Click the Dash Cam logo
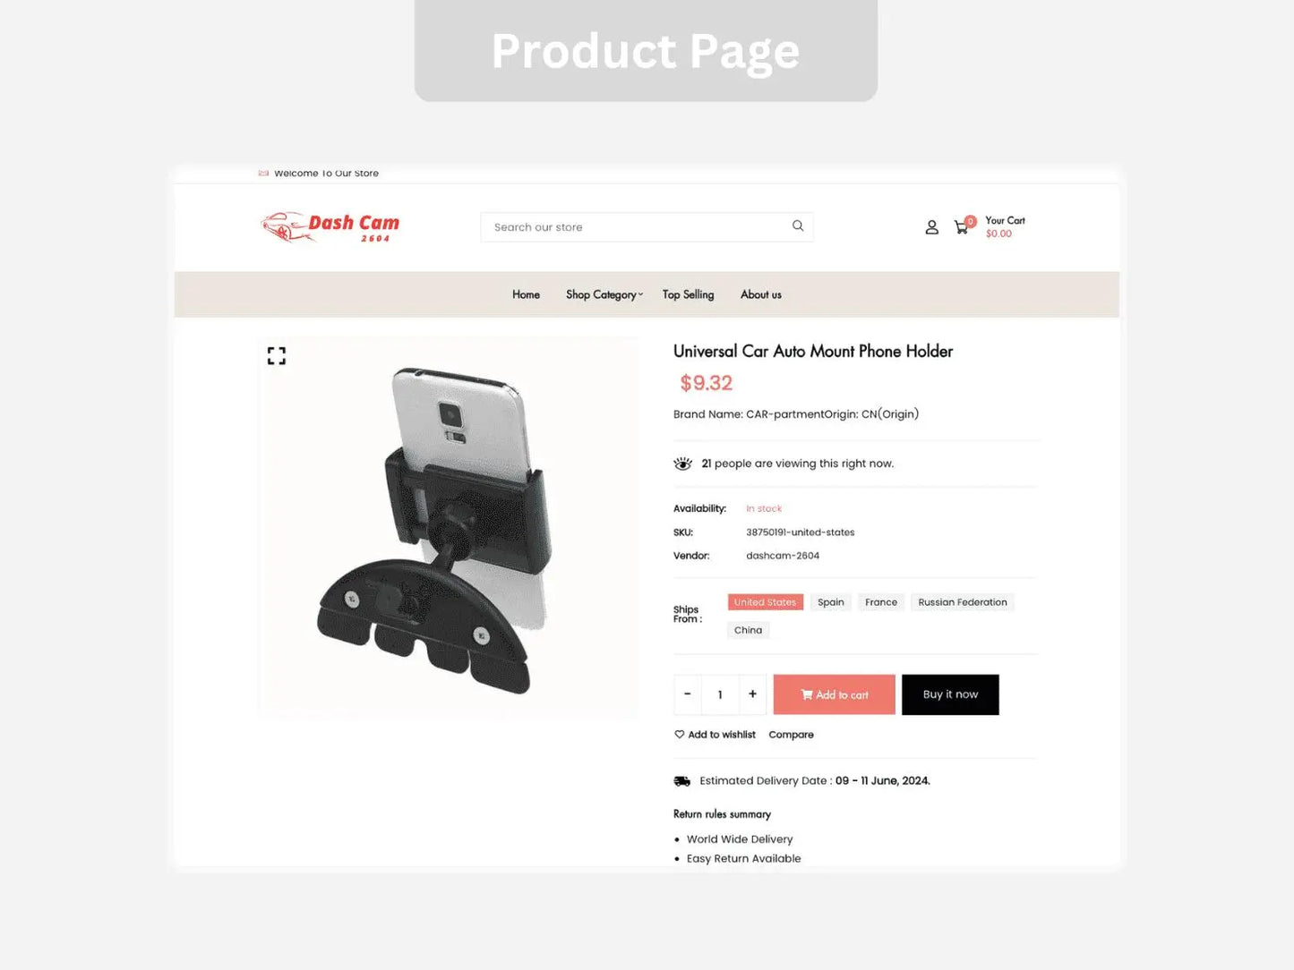 [330, 227]
